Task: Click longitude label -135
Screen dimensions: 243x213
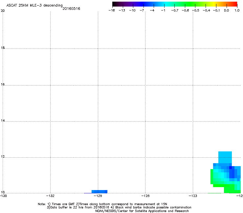Action: (3, 196)
